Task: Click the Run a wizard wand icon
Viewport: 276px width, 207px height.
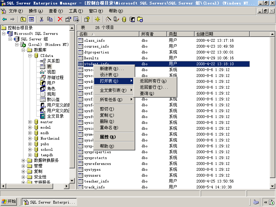Action: 108,19
